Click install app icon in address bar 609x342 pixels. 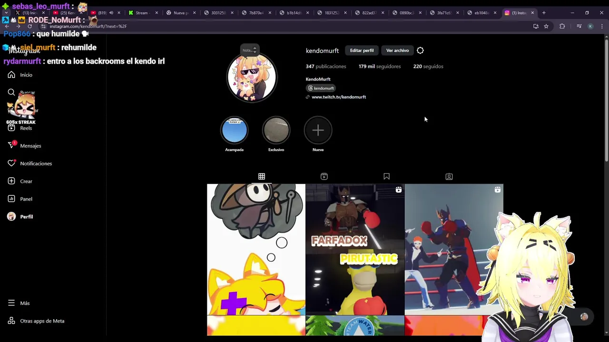pyautogui.click(x=536, y=26)
